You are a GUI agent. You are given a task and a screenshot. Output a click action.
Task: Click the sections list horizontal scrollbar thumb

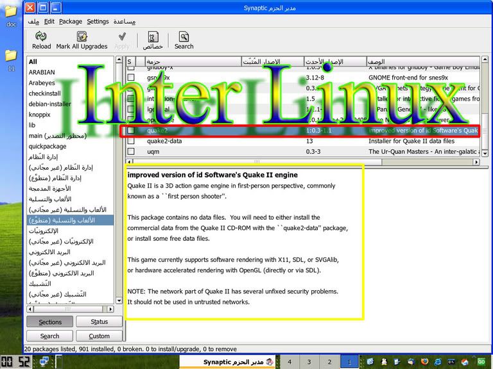pyautogui.click(x=67, y=309)
